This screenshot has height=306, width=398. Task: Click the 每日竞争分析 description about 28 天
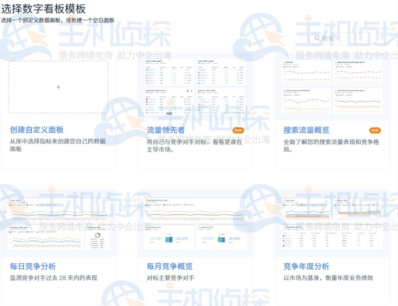click(53, 278)
